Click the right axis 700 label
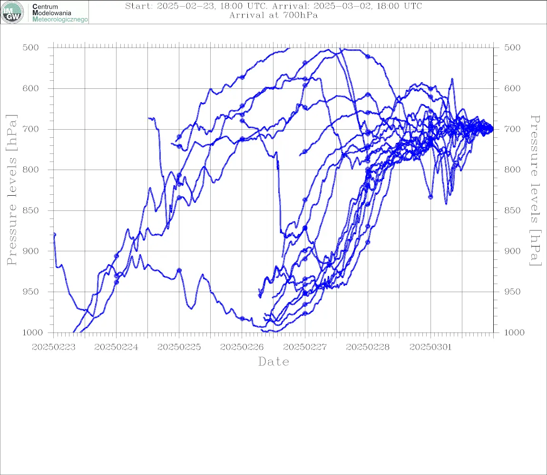Viewport: 547px width, 475px height. pyautogui.click(x=512, y=129)
